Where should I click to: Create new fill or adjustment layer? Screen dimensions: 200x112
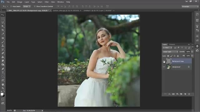(177, 94)
